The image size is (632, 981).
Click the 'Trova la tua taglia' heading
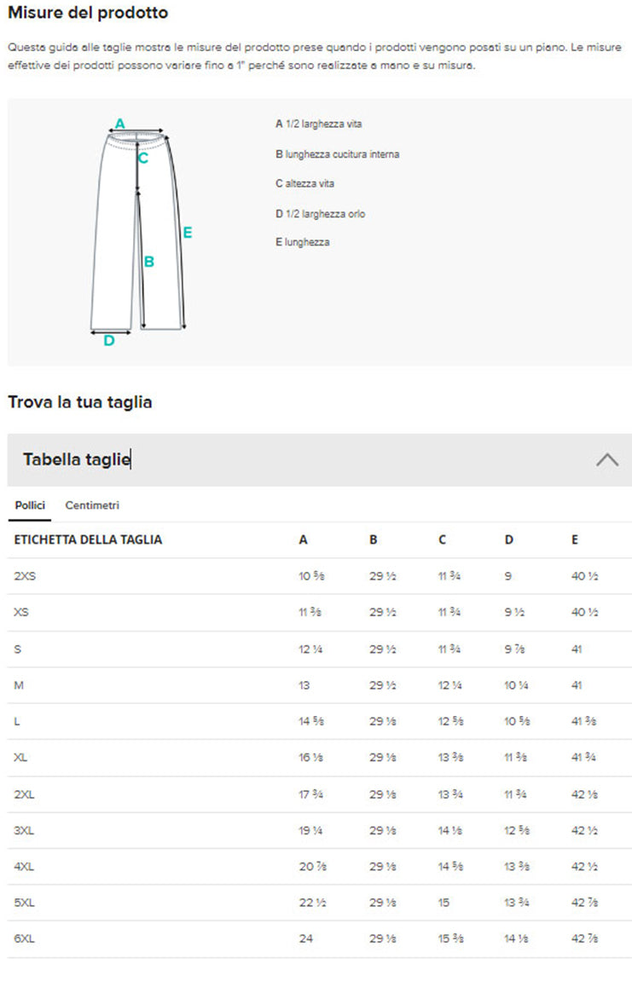(80, 402)
